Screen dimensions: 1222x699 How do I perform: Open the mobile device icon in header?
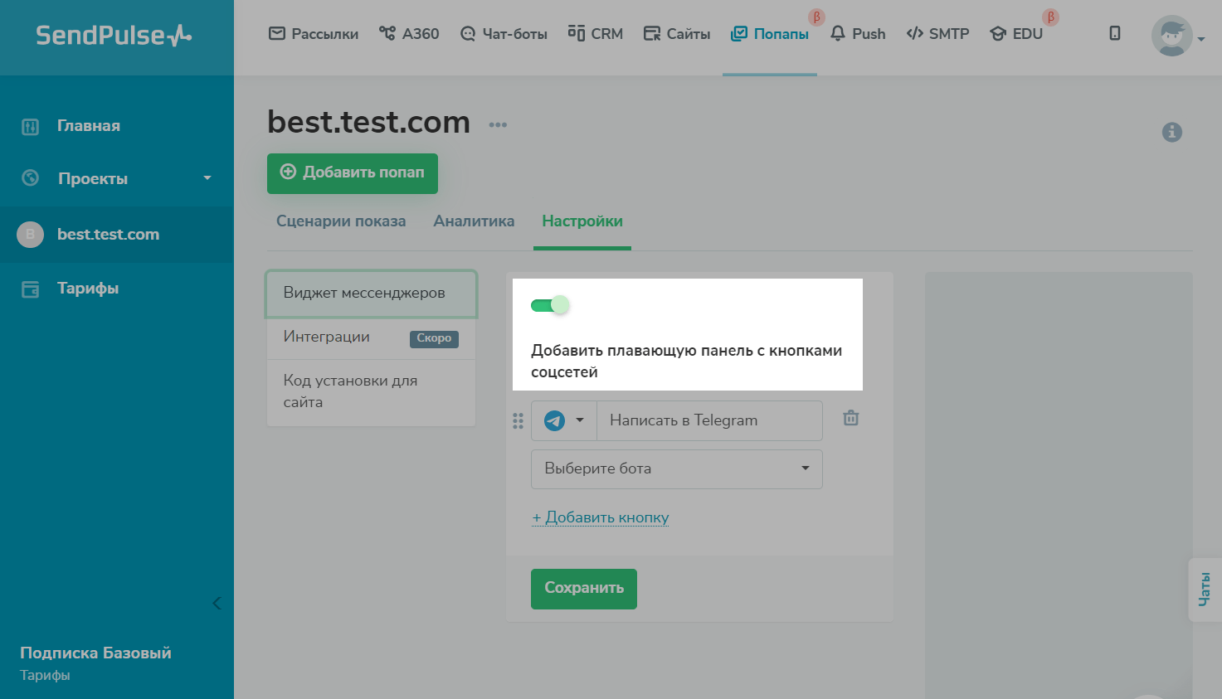(1115, 33)
